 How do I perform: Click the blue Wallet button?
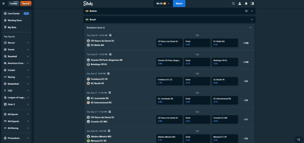click(x=179, y=4)
